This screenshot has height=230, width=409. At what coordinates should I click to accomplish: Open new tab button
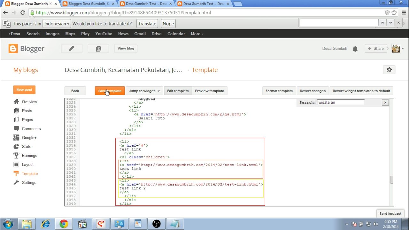tap(237, 4)
